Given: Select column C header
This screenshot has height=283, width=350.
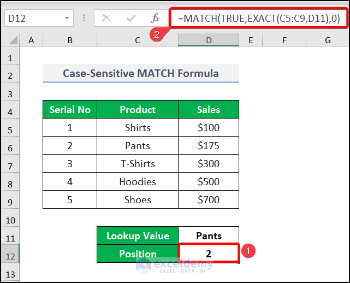Looking at the screenshot, I should (138, 40).
